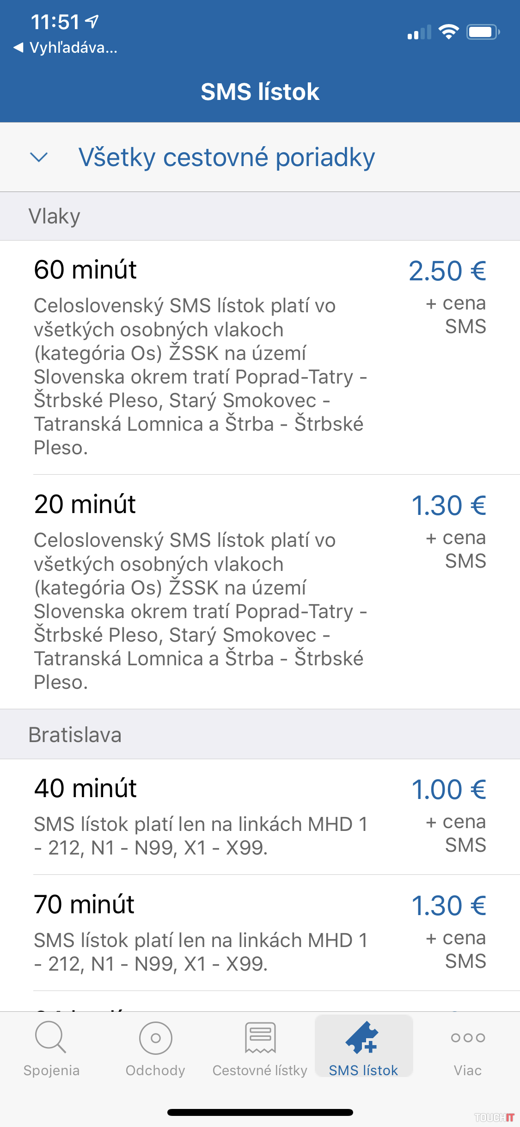The image size is (520, 1127).
Task: Tap the Spojenia magnifying glass icon
Action: (51, 1037)
